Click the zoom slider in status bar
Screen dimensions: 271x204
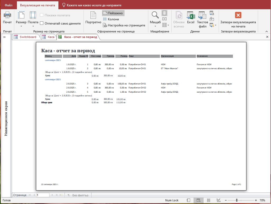click(x=237, y=200)
